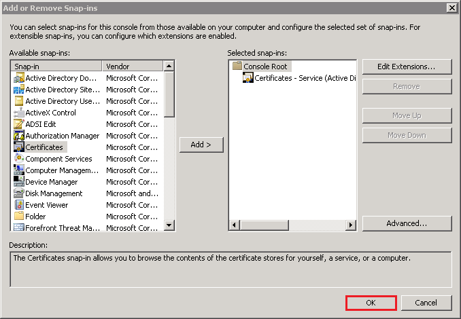Choose the Authorization Manager icon
The width and height of the screenshot is (461, 319).
pyautogui.click(x=19, y=136)
